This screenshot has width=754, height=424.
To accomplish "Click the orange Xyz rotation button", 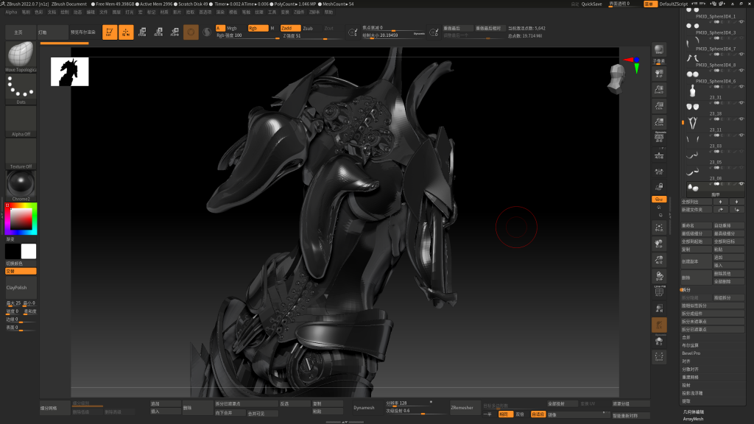I will pyautogui.click(x=658, y=199).
